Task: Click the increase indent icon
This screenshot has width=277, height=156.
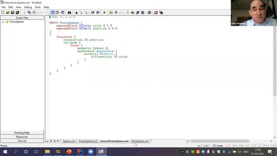Action: tap(93, 13)
